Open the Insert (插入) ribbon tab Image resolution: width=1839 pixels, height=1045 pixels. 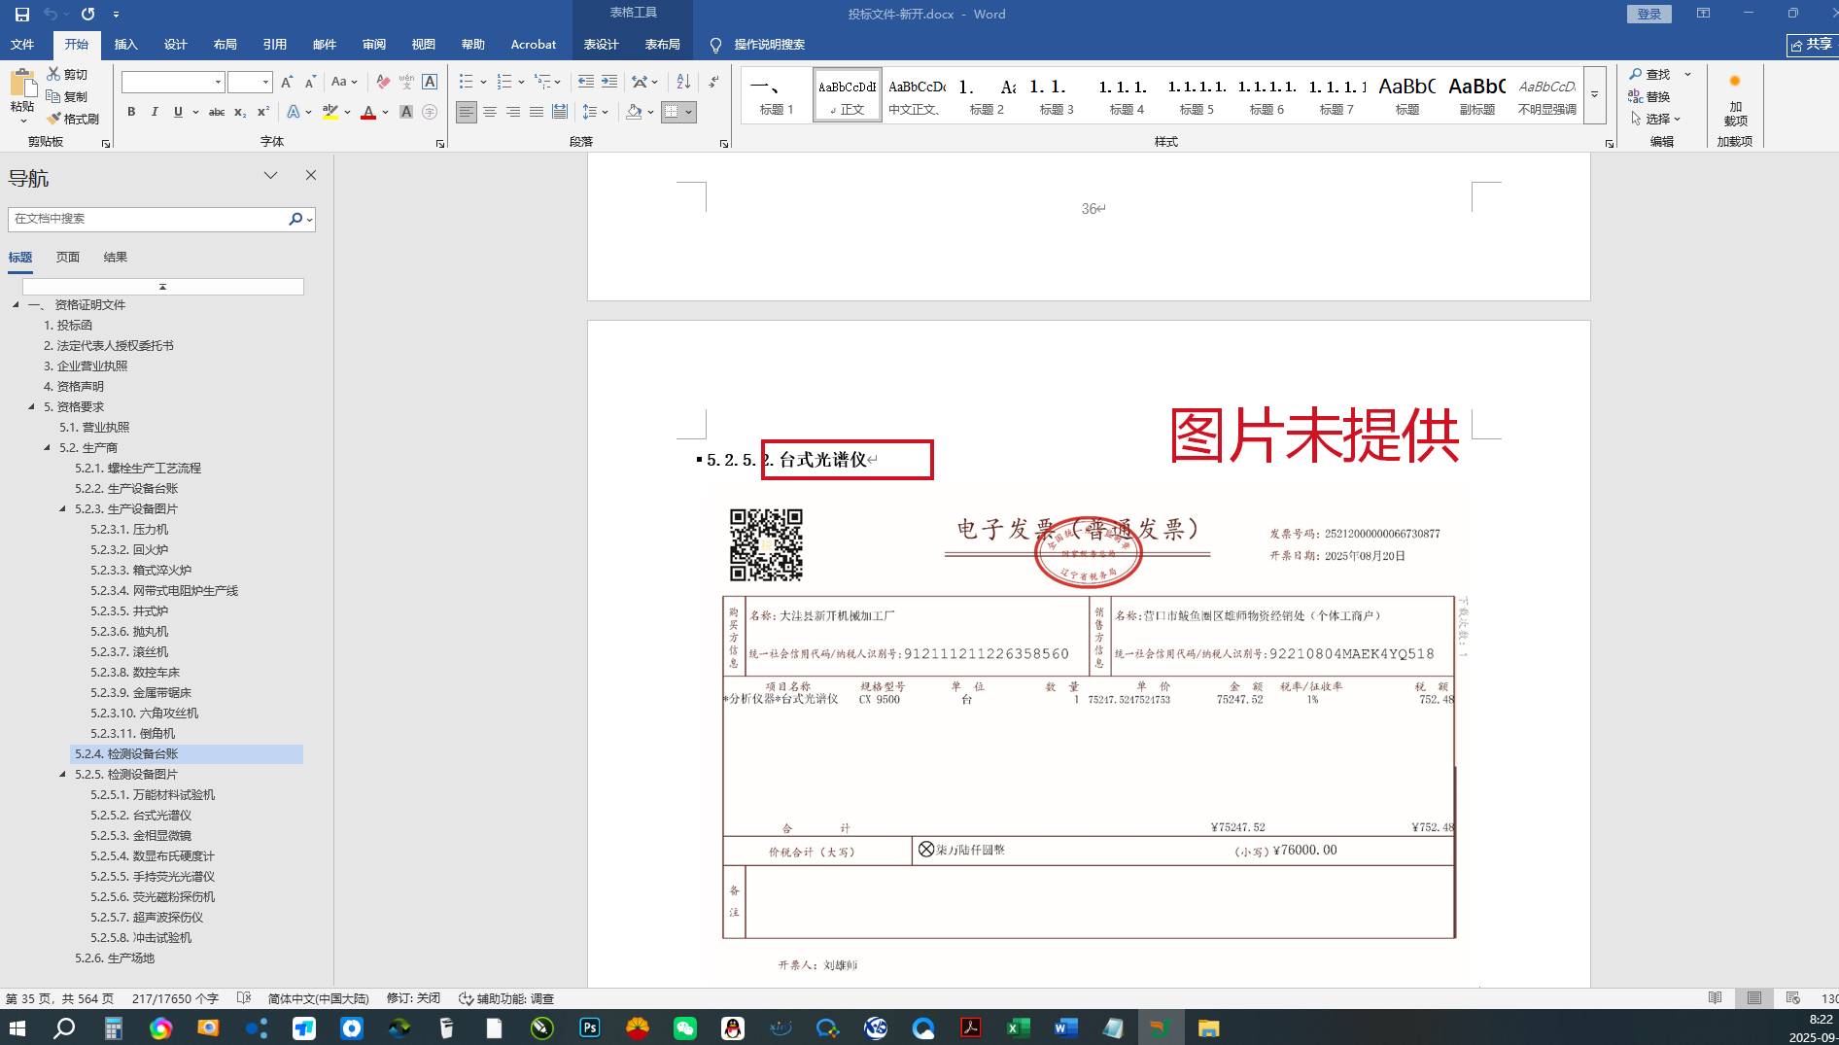[125, 45]
